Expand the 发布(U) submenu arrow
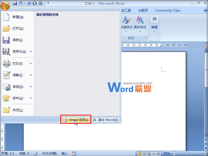208x156 pixels. [31, 98]
